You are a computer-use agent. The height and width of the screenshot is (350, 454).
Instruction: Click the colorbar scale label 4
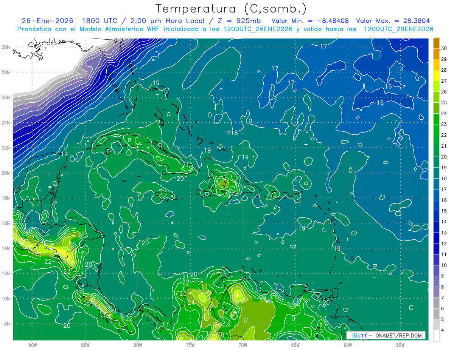click(x=443, y=330)
